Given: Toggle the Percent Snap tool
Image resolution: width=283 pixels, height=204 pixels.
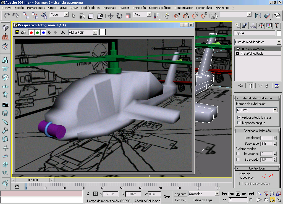Looking at the screenshot, I should coord(195,16).
